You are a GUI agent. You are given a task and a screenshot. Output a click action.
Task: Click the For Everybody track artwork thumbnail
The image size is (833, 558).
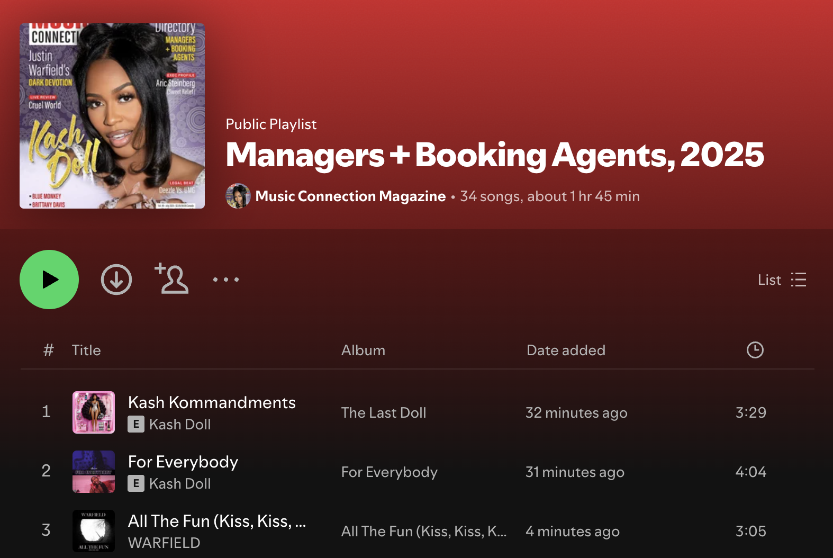(94, 472)
